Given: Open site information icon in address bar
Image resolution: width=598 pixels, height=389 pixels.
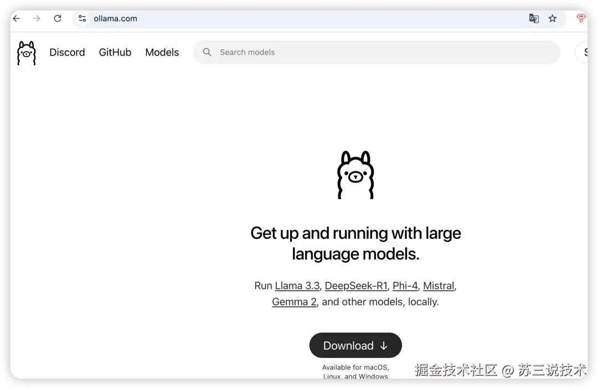Looking at the screenshot, I should click(x=82, y=18).
